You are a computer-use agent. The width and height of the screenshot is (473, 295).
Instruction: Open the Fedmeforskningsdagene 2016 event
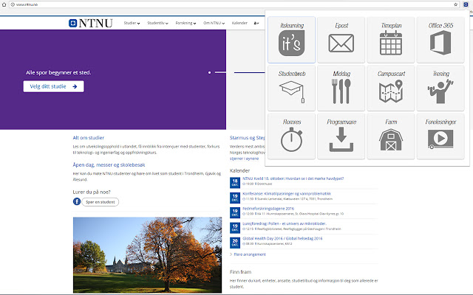(x=268, y=208)
